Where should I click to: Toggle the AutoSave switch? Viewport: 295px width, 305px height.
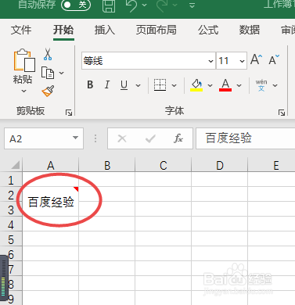76,5
